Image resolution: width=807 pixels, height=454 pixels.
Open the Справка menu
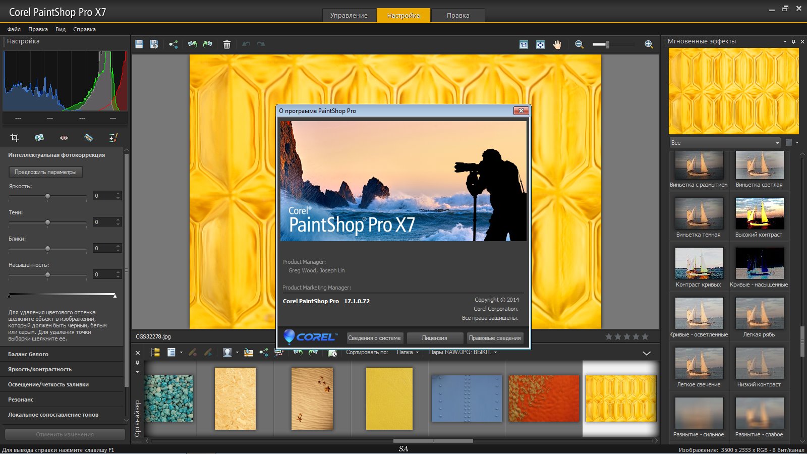(84, 29)
